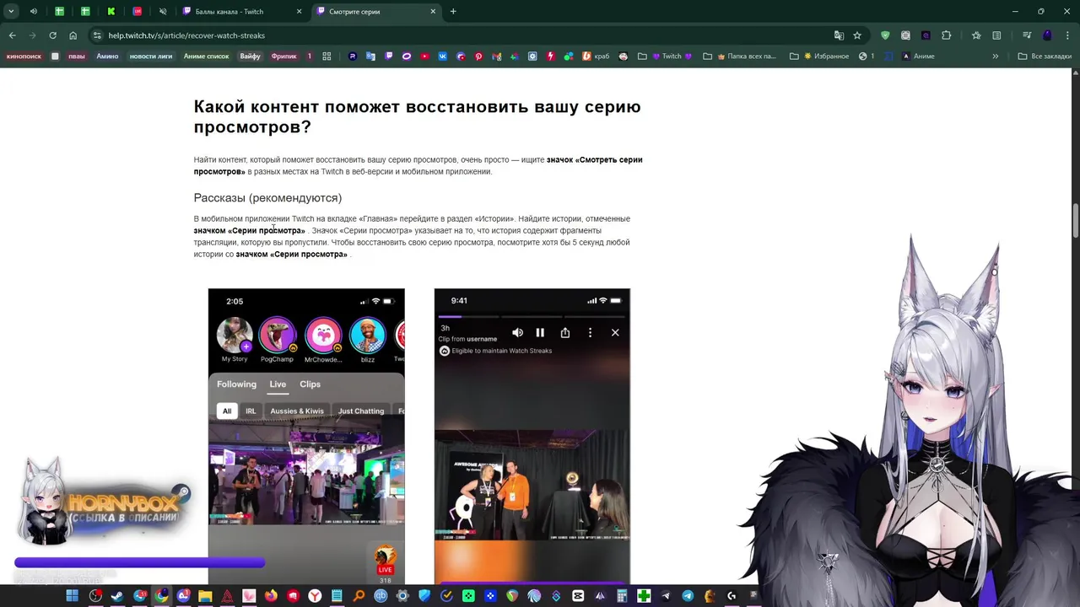Open the tab search dropdown arrow
Image resolution: width=1080 pixels, height=607 pixels.
[11, 12]
